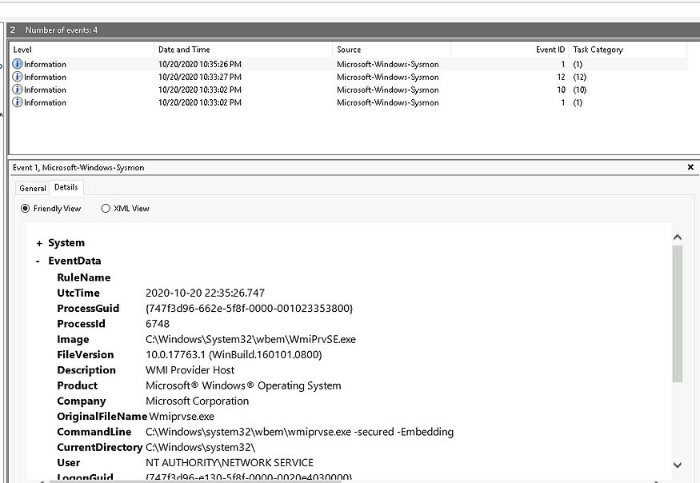
Task: Click the Product value Windows Operating System
Action: (x=243, y=385)
